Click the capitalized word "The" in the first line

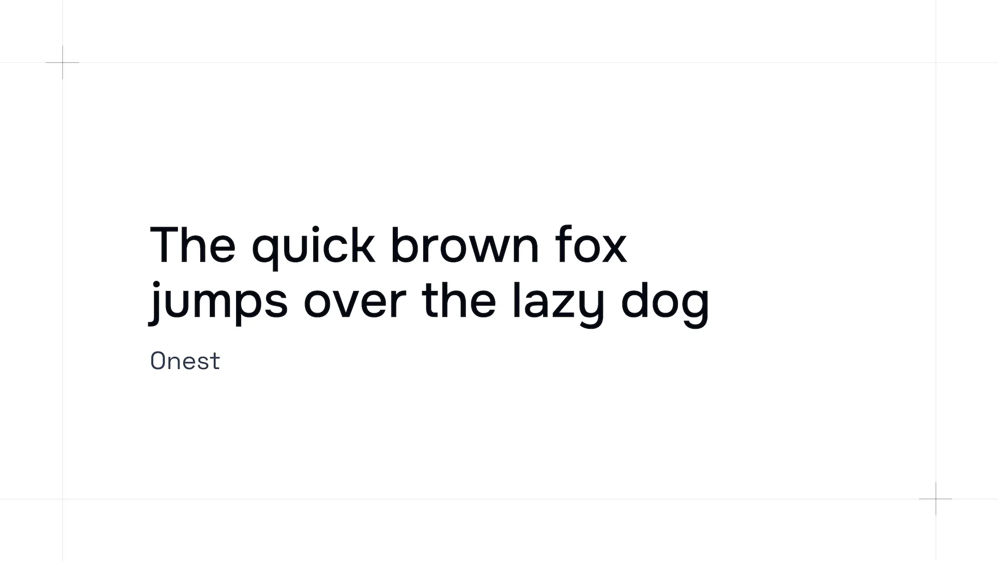click(x=193, y=245)
